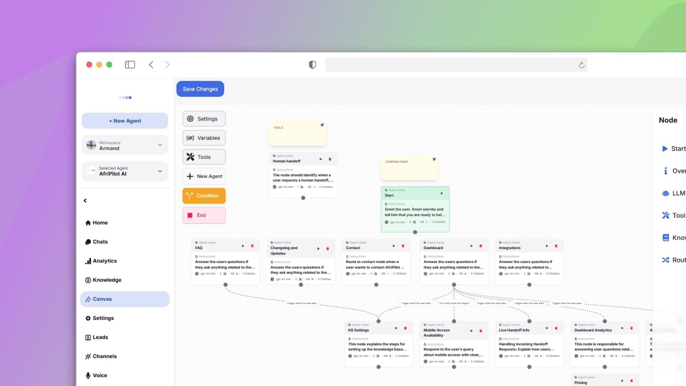Edit the TOOLS sticky note
Image resolution: width=686 pixels, height=386 pixels.
(x=322, y=125)
